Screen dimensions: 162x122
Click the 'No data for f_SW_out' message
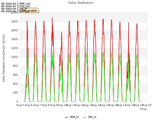pos(15,6)
